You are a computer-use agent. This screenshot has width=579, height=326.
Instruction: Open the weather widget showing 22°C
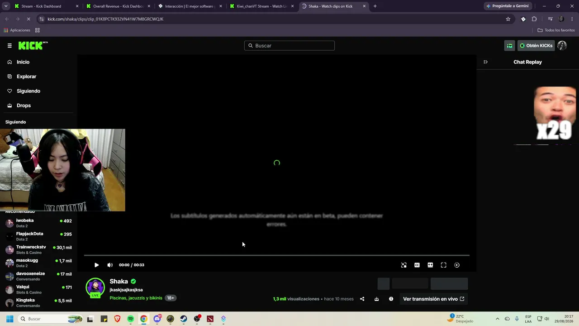pos(460,319)
